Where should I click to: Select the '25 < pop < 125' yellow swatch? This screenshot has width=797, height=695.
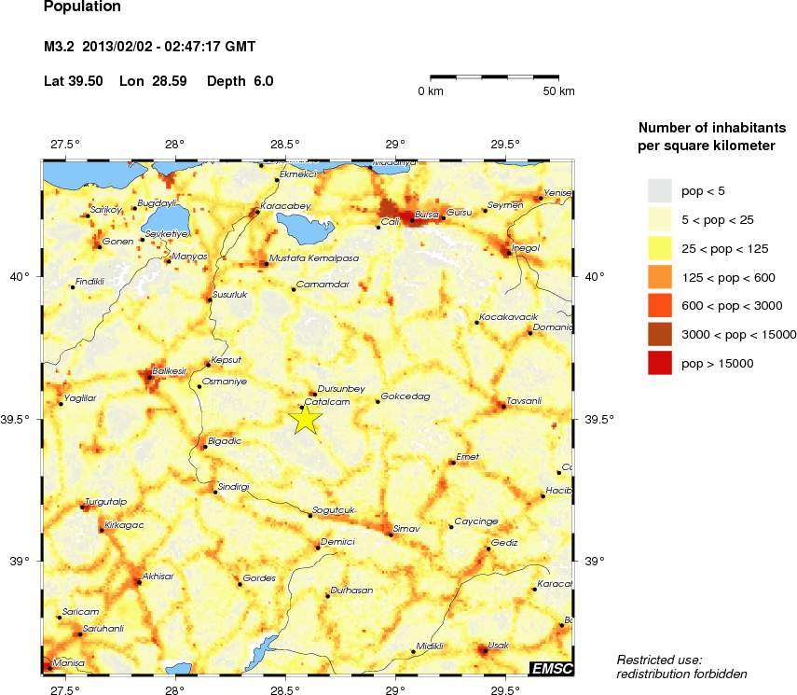tap(660, 248)
